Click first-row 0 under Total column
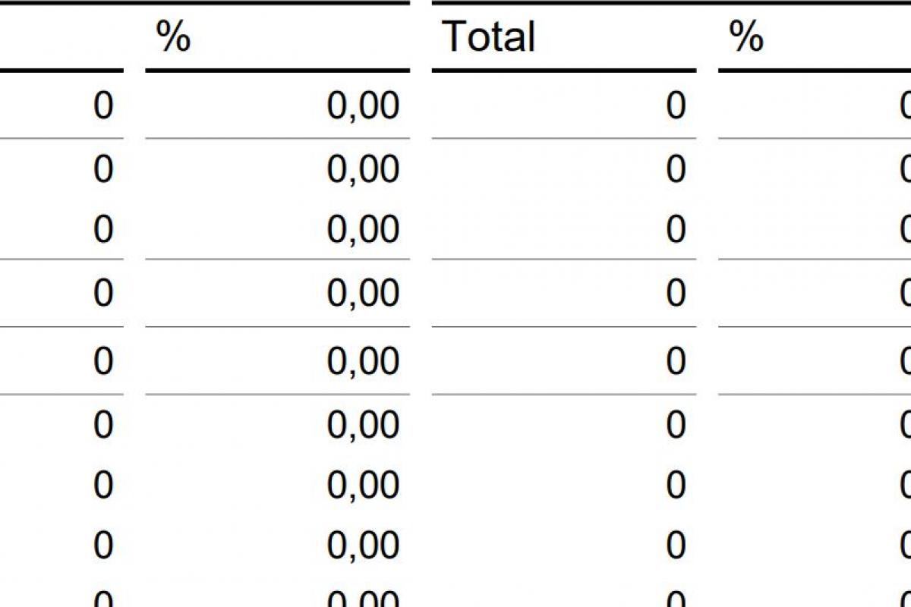Screen dimensions: 911x607 tap(676, 106)
